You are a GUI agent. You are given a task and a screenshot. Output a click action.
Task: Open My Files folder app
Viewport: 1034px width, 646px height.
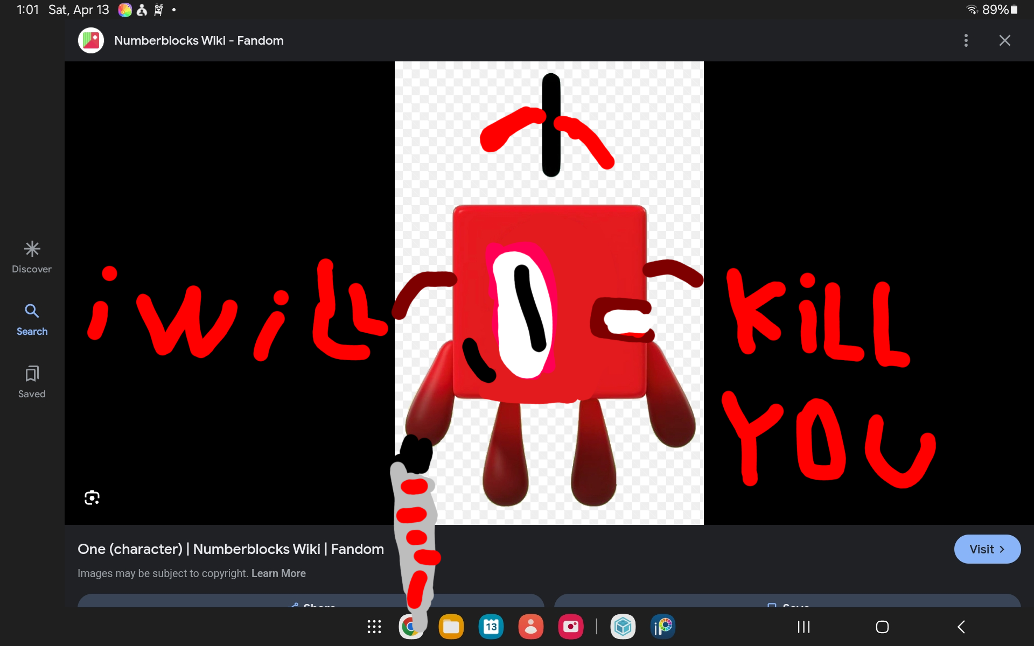(x=451, y=627)
